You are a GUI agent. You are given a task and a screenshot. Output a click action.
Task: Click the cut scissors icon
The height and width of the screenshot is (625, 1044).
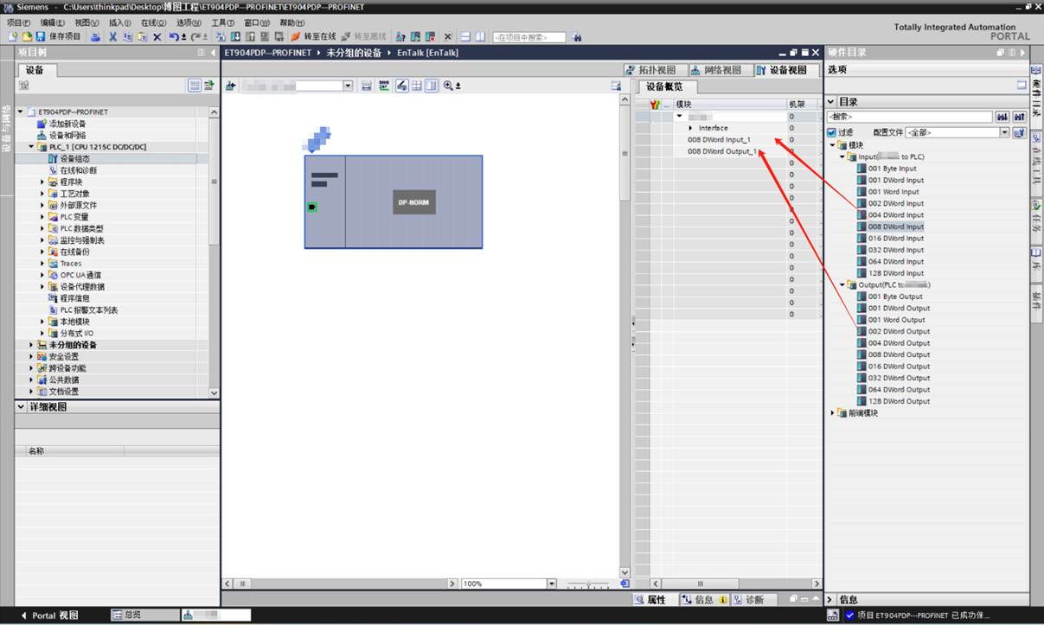[x=113, y=37]
